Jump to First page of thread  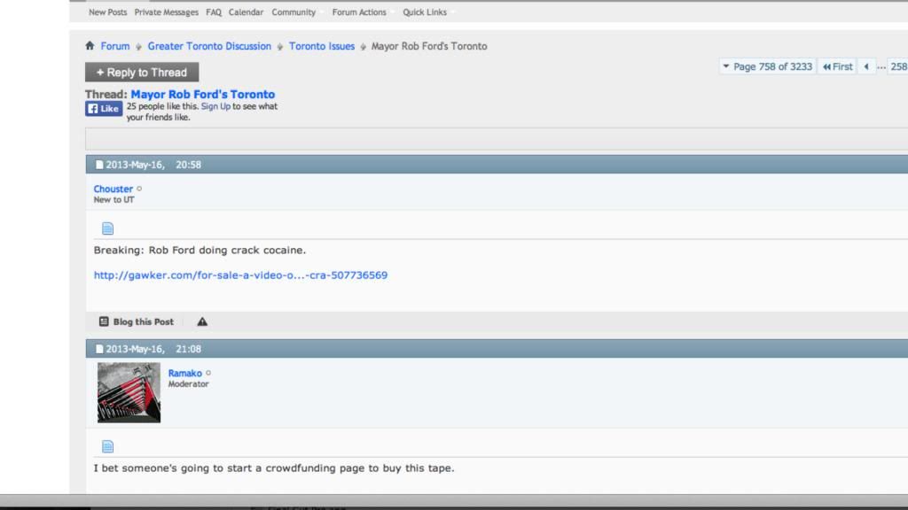tap(837, 66)
